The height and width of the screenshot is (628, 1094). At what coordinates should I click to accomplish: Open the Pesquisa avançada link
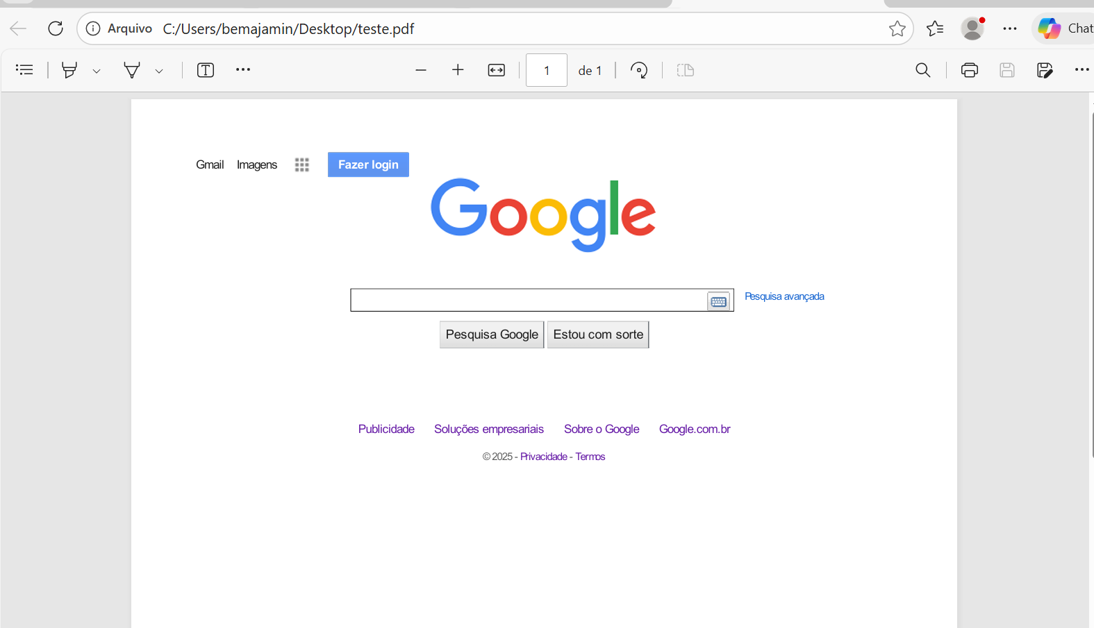click(784, 296)
